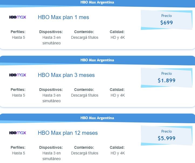The image size is (195, 163).
Task: Click the HBO Max logo in 3 meses plan
Action: coord(18,75)
